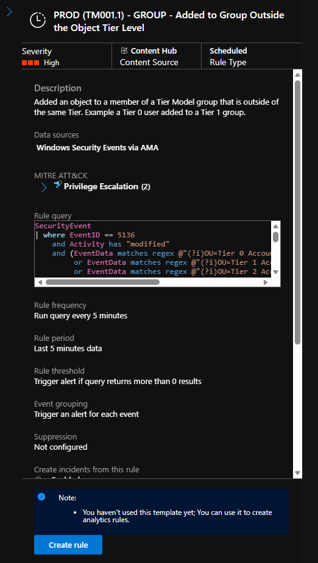Click the rule description paragraph text

point(157,107)
